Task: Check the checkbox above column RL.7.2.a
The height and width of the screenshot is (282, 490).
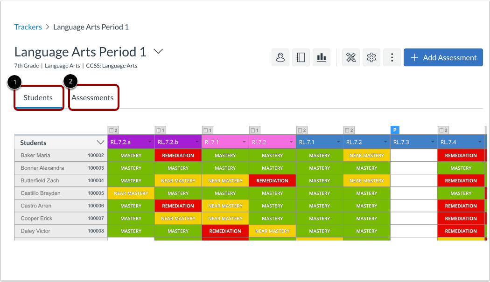Action: pos(110,130)
